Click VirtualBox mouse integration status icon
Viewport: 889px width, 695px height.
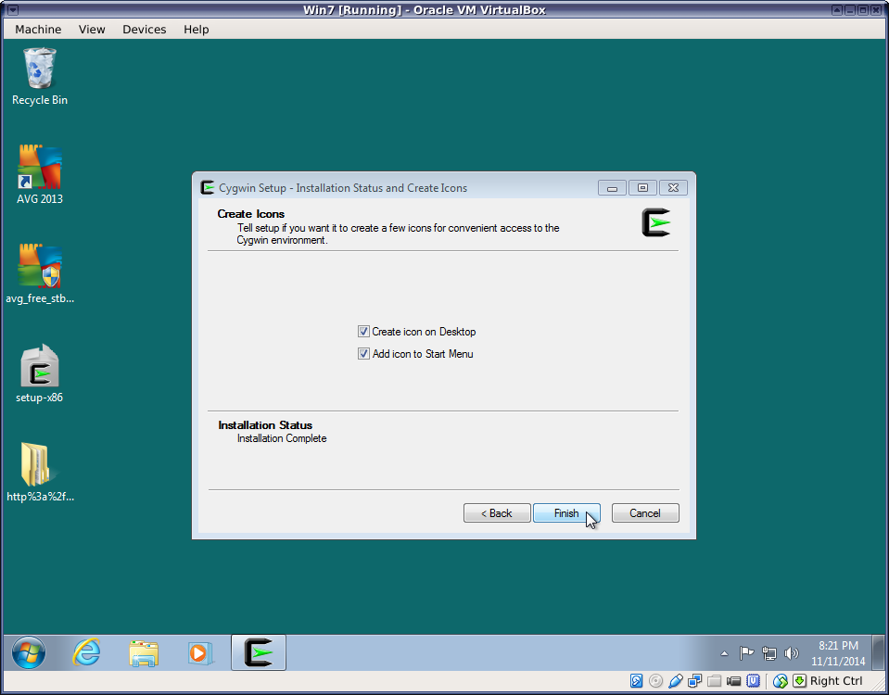(781, 681)
